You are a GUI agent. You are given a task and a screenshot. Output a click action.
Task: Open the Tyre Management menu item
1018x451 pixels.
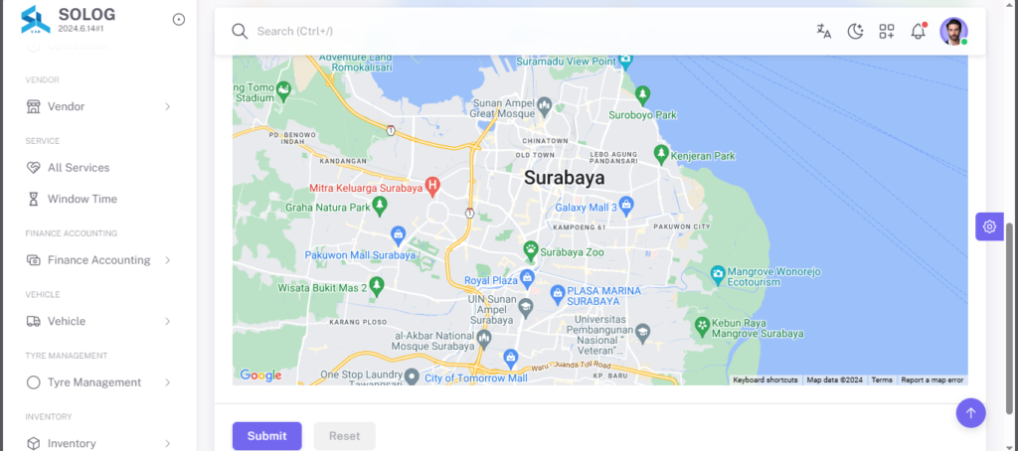pyautogui.click(x=98, y=382)
